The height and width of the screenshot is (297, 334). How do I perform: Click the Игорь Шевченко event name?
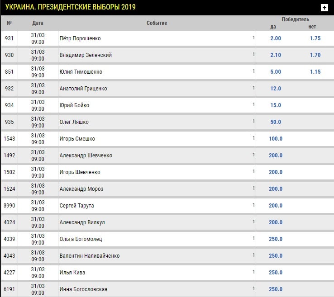80,172
